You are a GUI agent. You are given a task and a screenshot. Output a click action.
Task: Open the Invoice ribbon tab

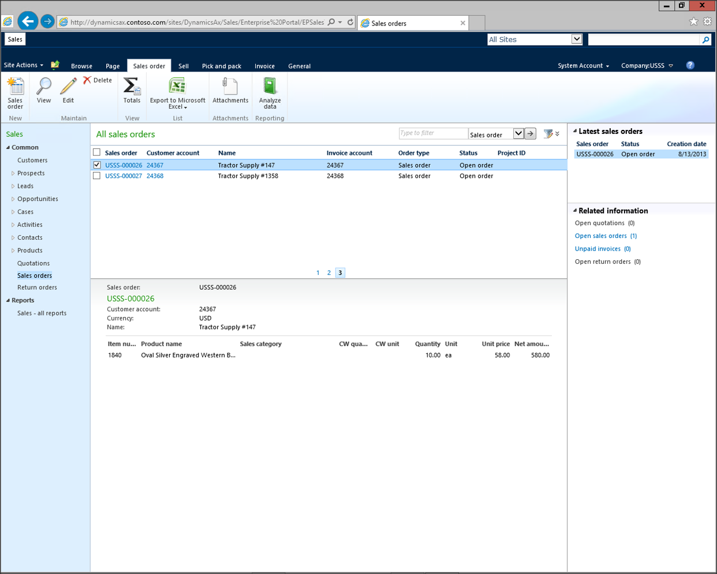click(x=264, y=66)
